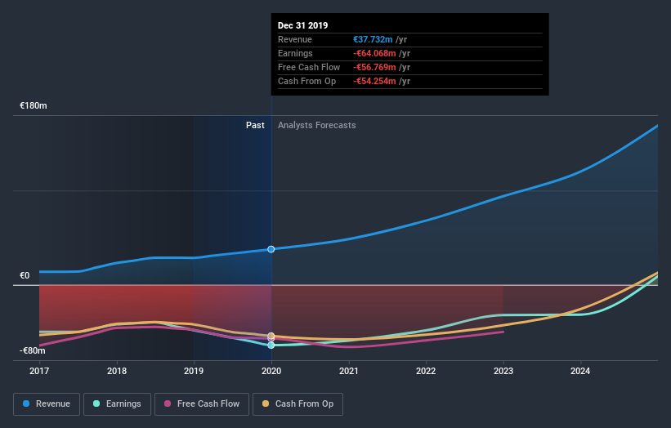Image resolution: width=671 pixels, height=428 pixels.
Task: Click the 2019 x-axis label
Action: [194, 371]
